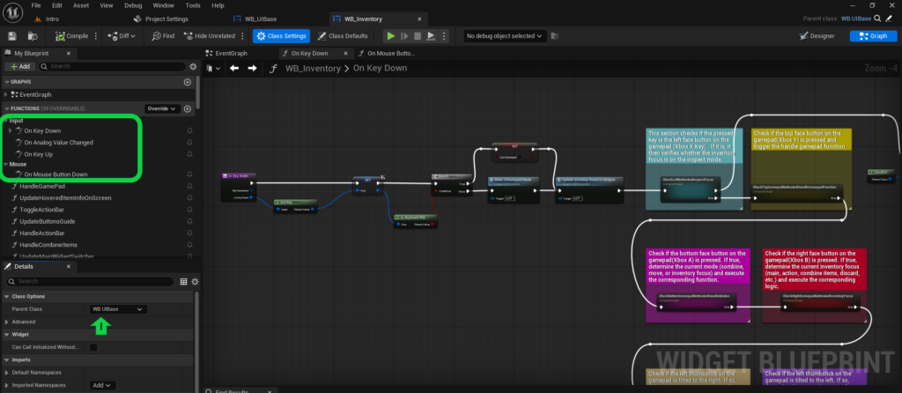The height and width of the screenshot is (393, 902).
Task: Click the Browse to asset icon
Action: click(33, 35)
